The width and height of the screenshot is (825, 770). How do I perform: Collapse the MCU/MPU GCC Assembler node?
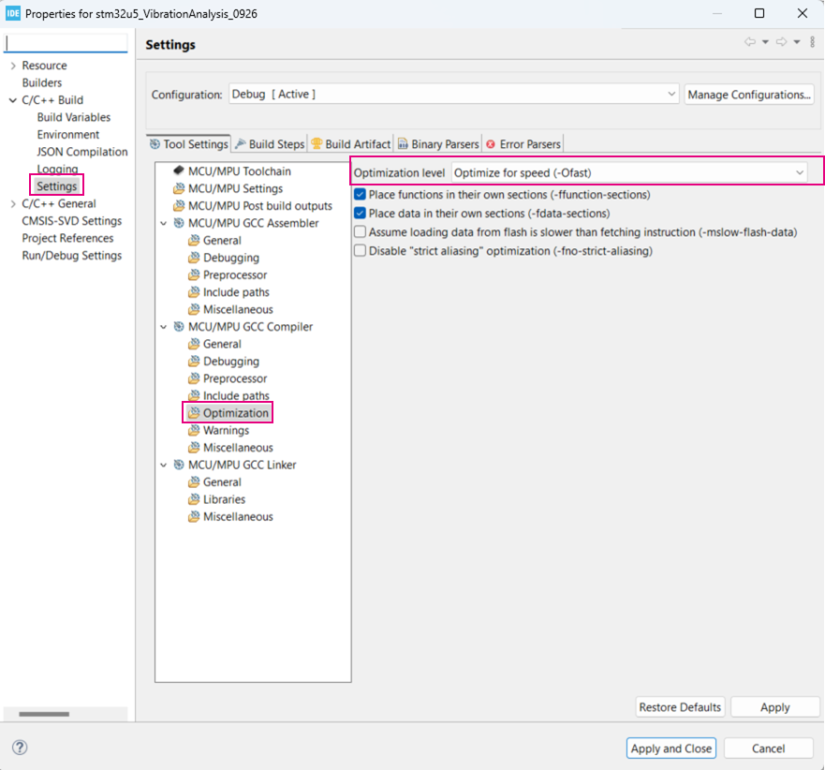pyautogui.click(x=164, y=223)
